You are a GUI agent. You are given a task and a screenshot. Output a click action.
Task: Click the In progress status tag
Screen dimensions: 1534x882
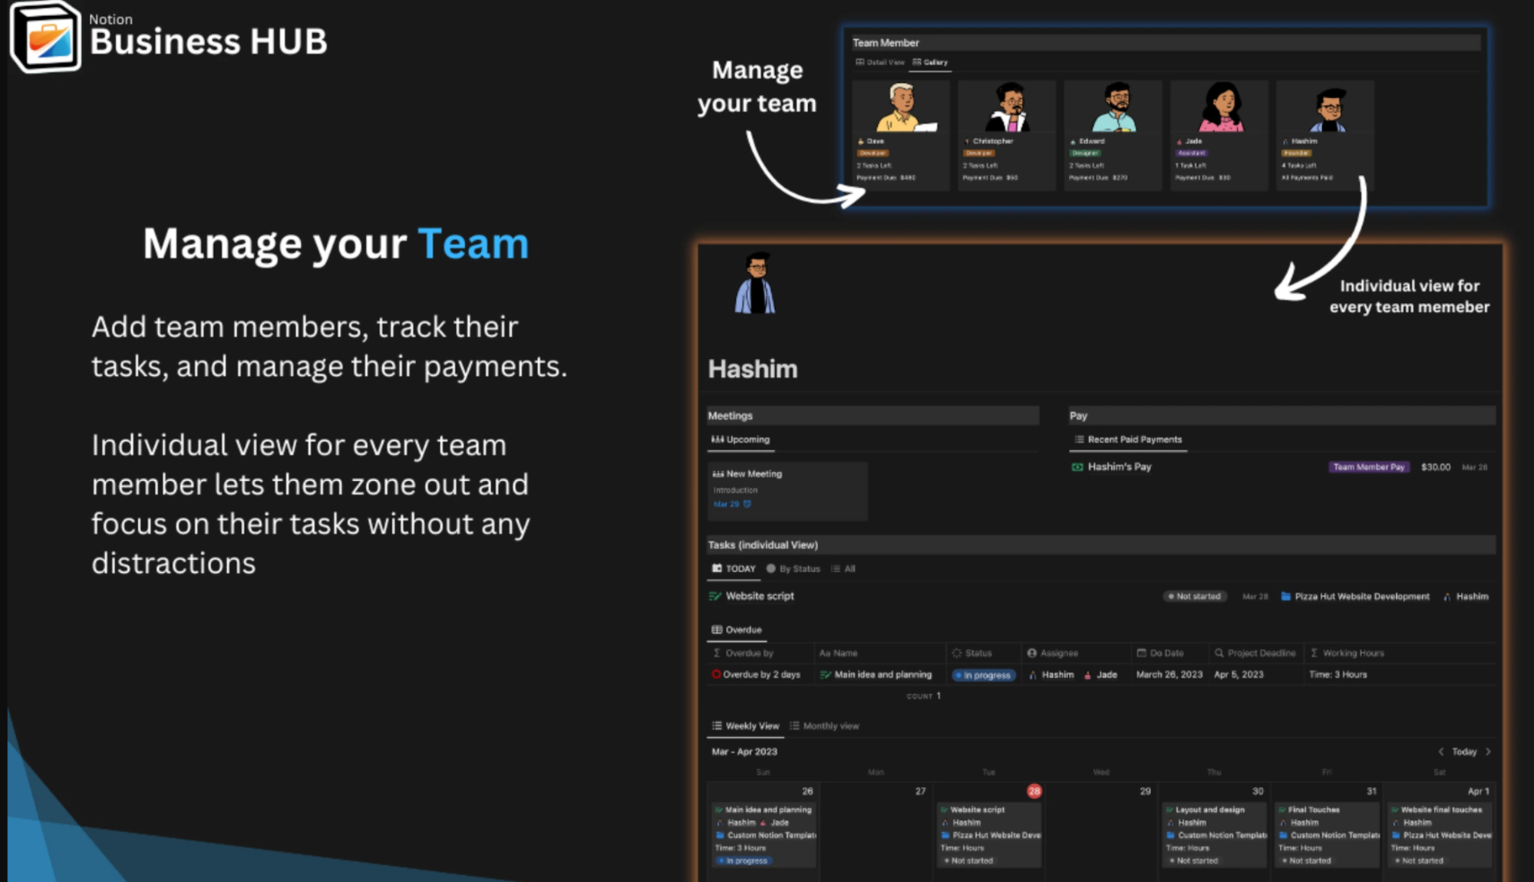(984, 676)
